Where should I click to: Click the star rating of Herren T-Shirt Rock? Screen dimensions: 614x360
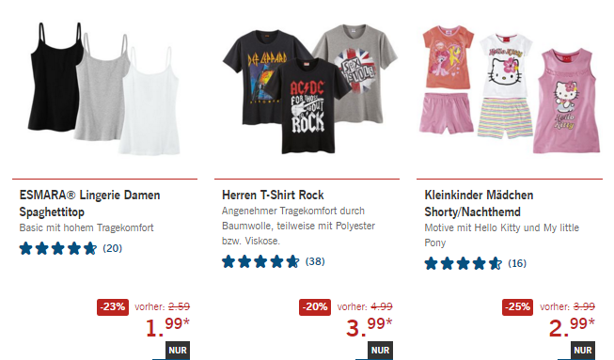(260, 261)
